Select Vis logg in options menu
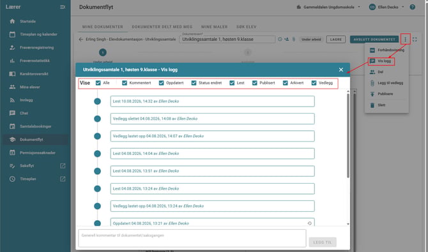 click(x=381, y=61)
